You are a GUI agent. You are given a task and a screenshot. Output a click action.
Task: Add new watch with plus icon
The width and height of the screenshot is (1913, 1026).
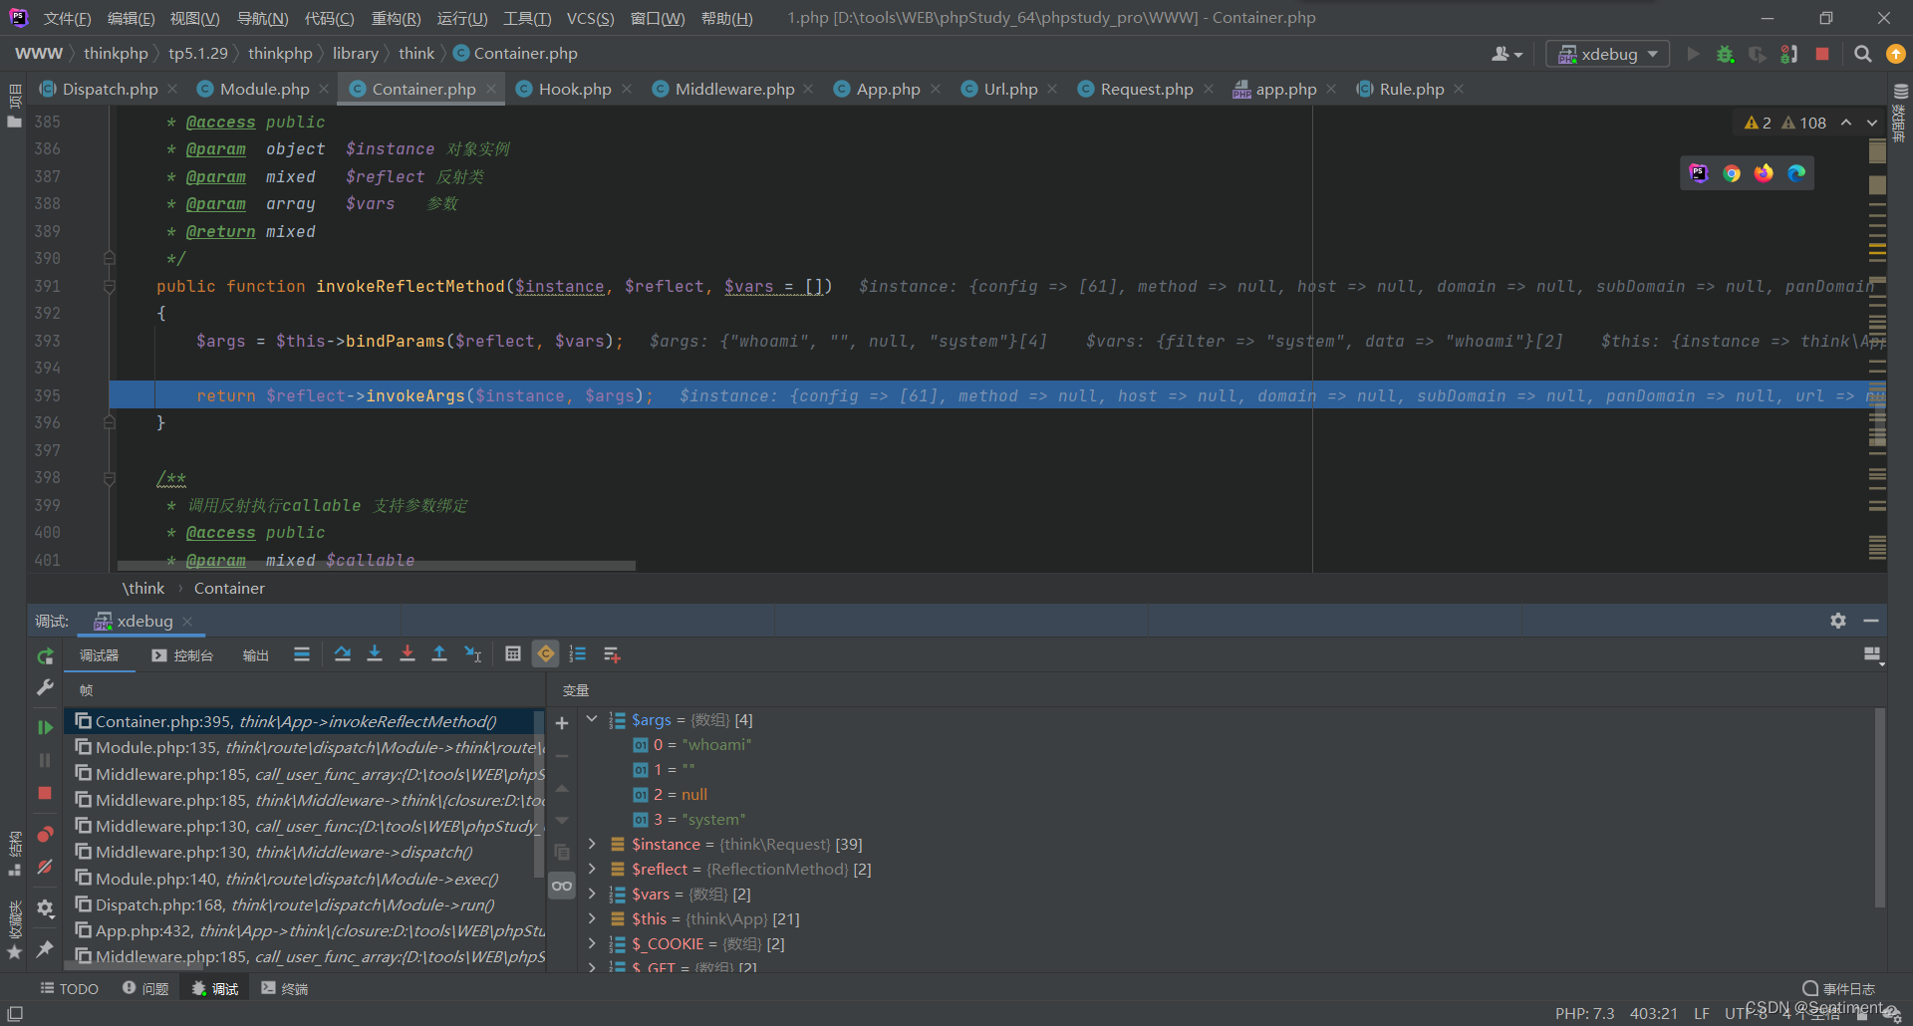(x=562, y=723)
